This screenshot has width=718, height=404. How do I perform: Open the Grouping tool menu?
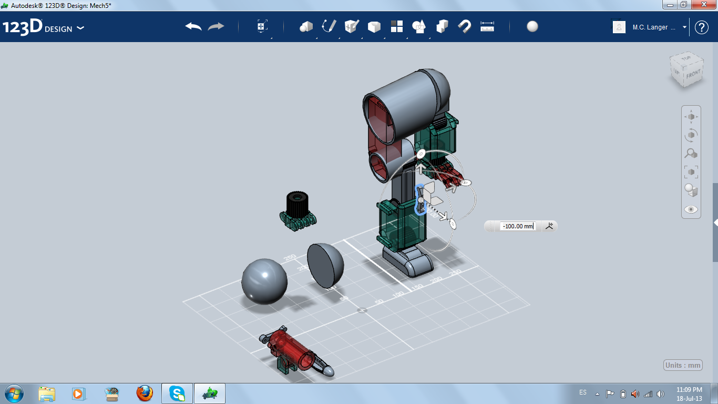pos(419,26)
